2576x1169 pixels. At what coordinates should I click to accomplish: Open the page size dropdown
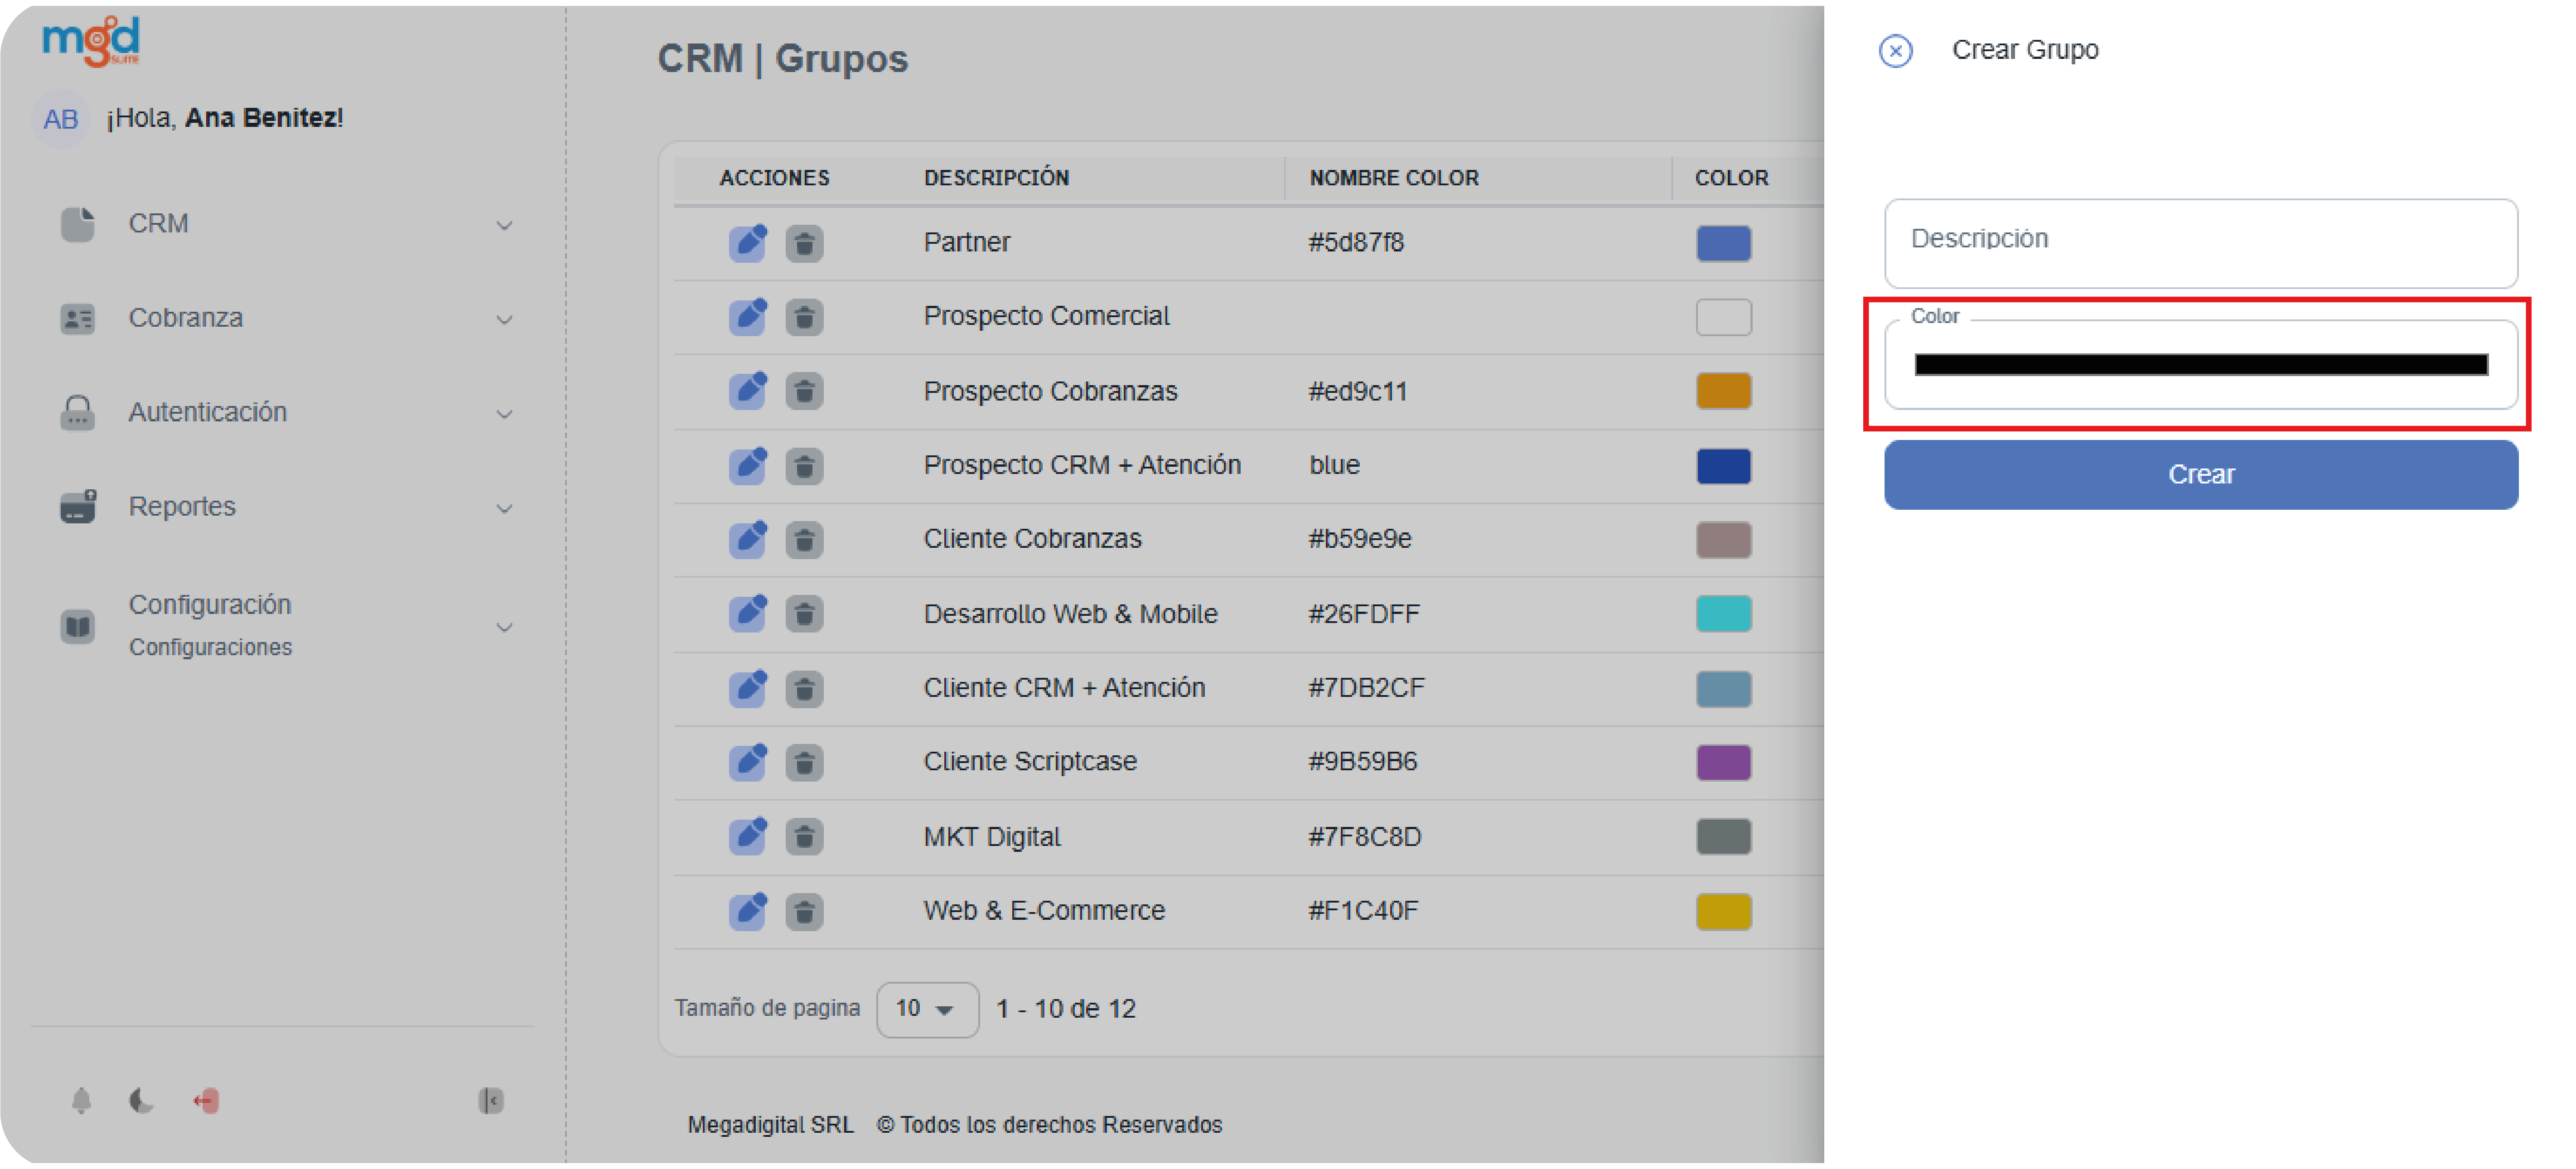(927, 1010)
